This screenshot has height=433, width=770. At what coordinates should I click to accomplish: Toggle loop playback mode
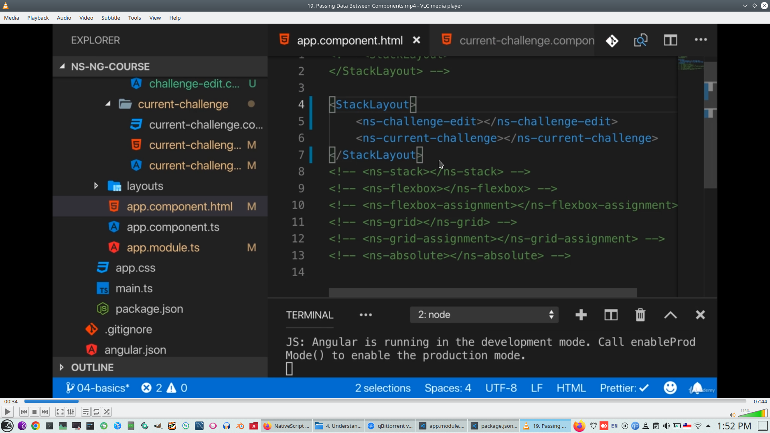[x=96, y=412]
